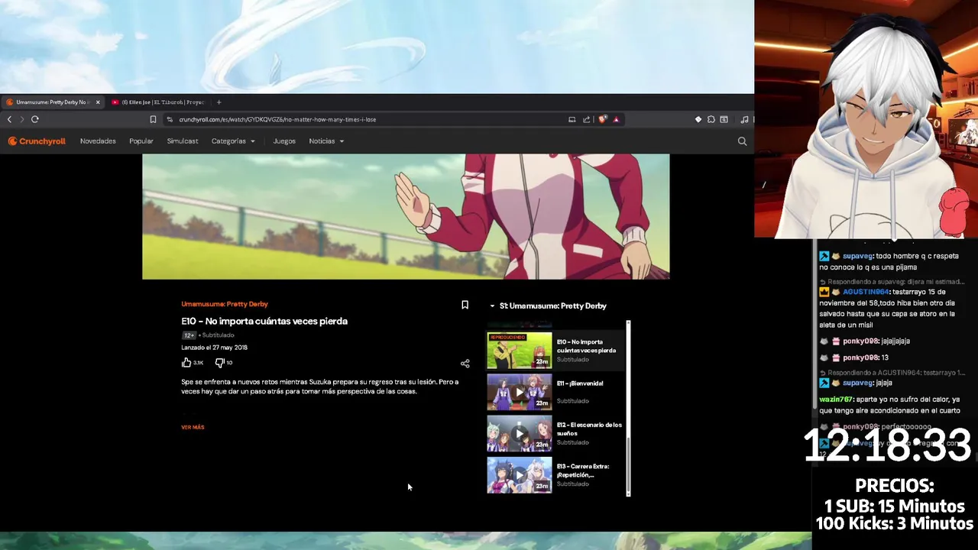Close the Umamusume: Pretty Derby tab
Image resolution: width=978 pixels, height=550 pixels.
98,102
